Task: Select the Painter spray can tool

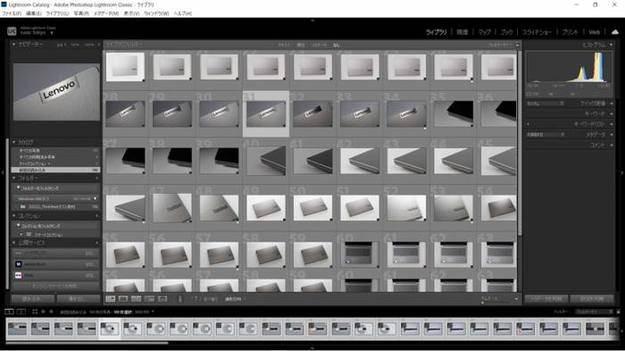Action: (179, 298)
